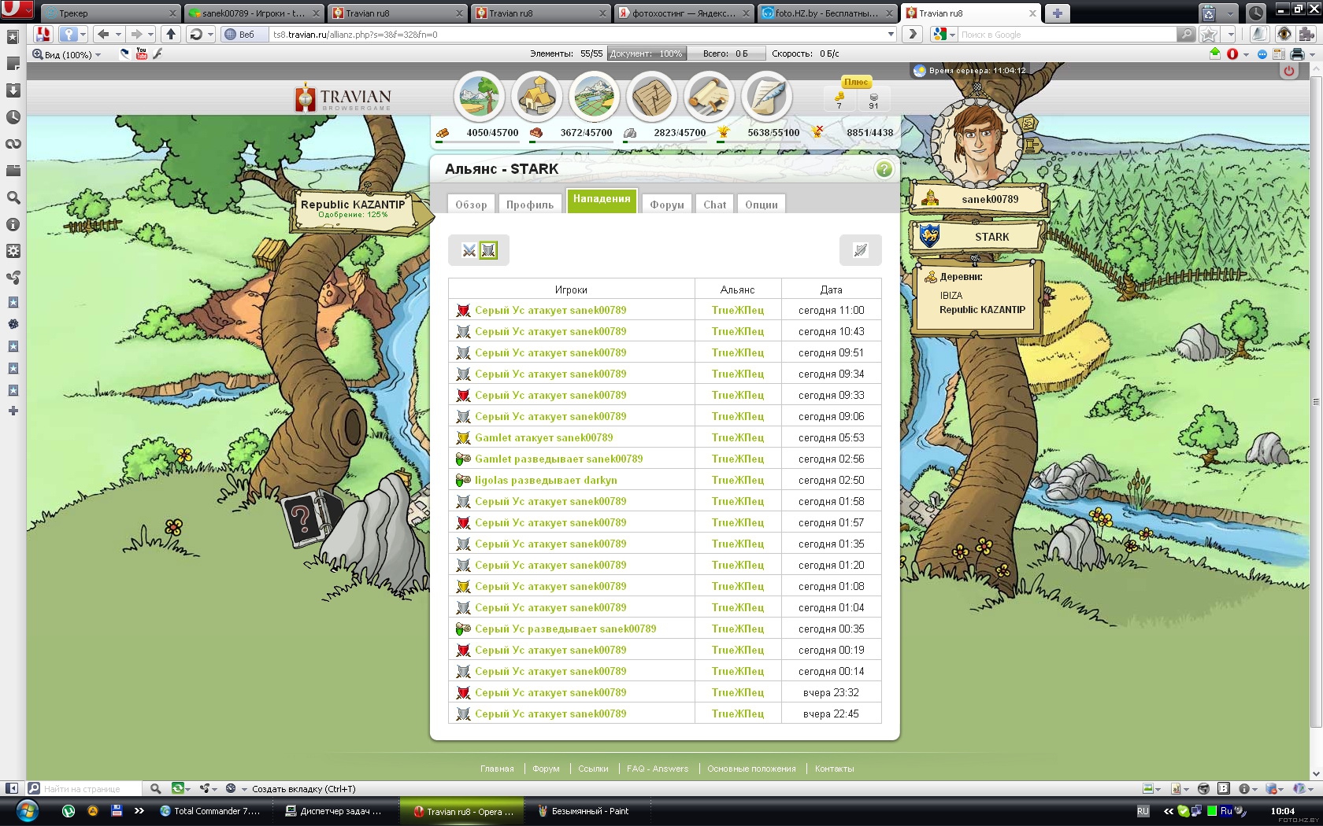Reload the page with refresh icon
Screen dimensions: 1323x826
(x=196, y=34)
